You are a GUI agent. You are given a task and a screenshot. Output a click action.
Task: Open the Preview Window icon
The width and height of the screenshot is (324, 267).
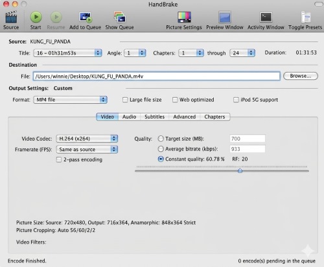[225, 17]
